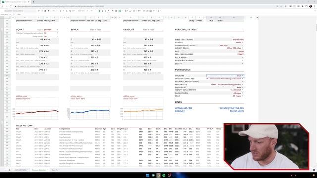Open Spotify from the taskbar
317x178 pixels.
tap(164, 175)
